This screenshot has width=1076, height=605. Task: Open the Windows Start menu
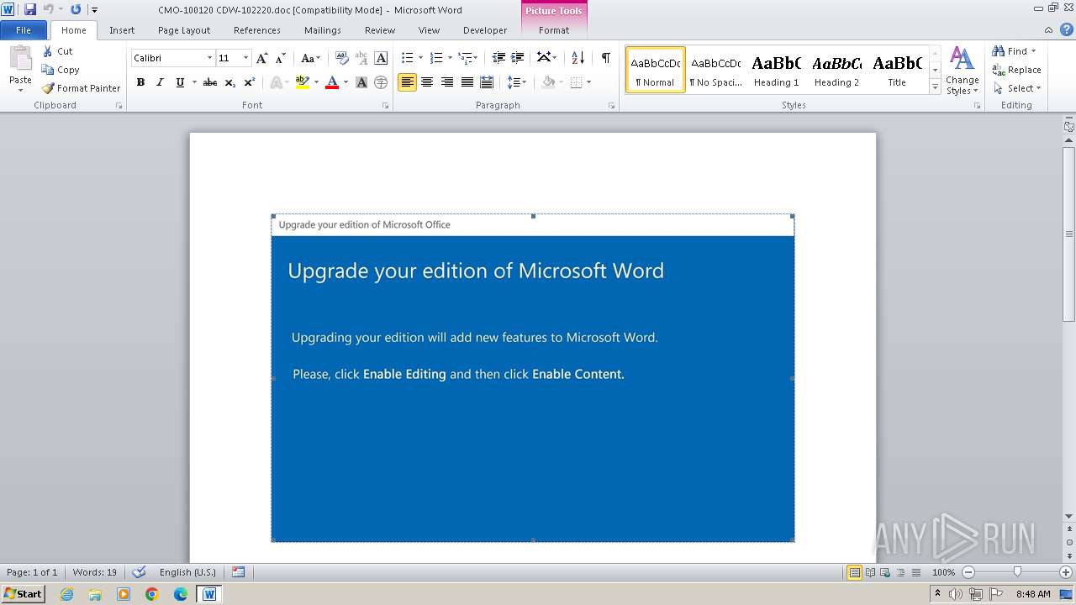(x=23, y=594)
